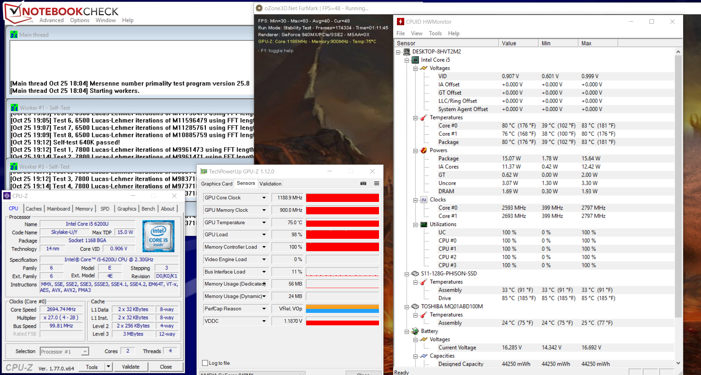This screenshot has width=701, height=375.
Task: Collapse the Intel Core i5 tree node
Action: point(406,60)
